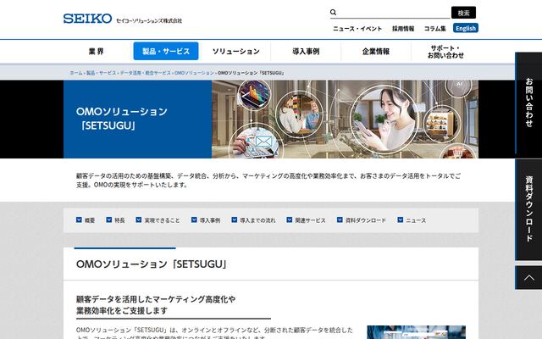
Task: Open the コラム集 link
Action: (434, 28)
